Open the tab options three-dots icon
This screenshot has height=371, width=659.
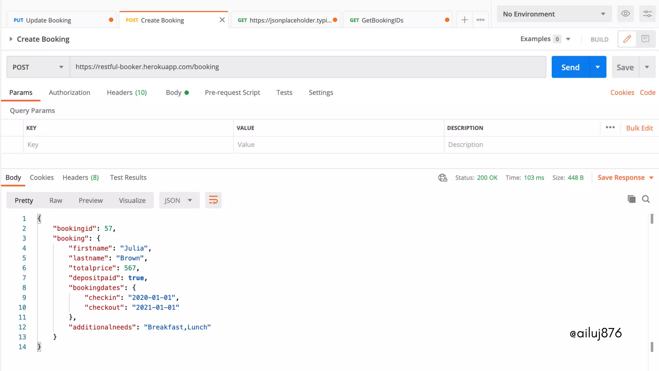pos(480,20)
